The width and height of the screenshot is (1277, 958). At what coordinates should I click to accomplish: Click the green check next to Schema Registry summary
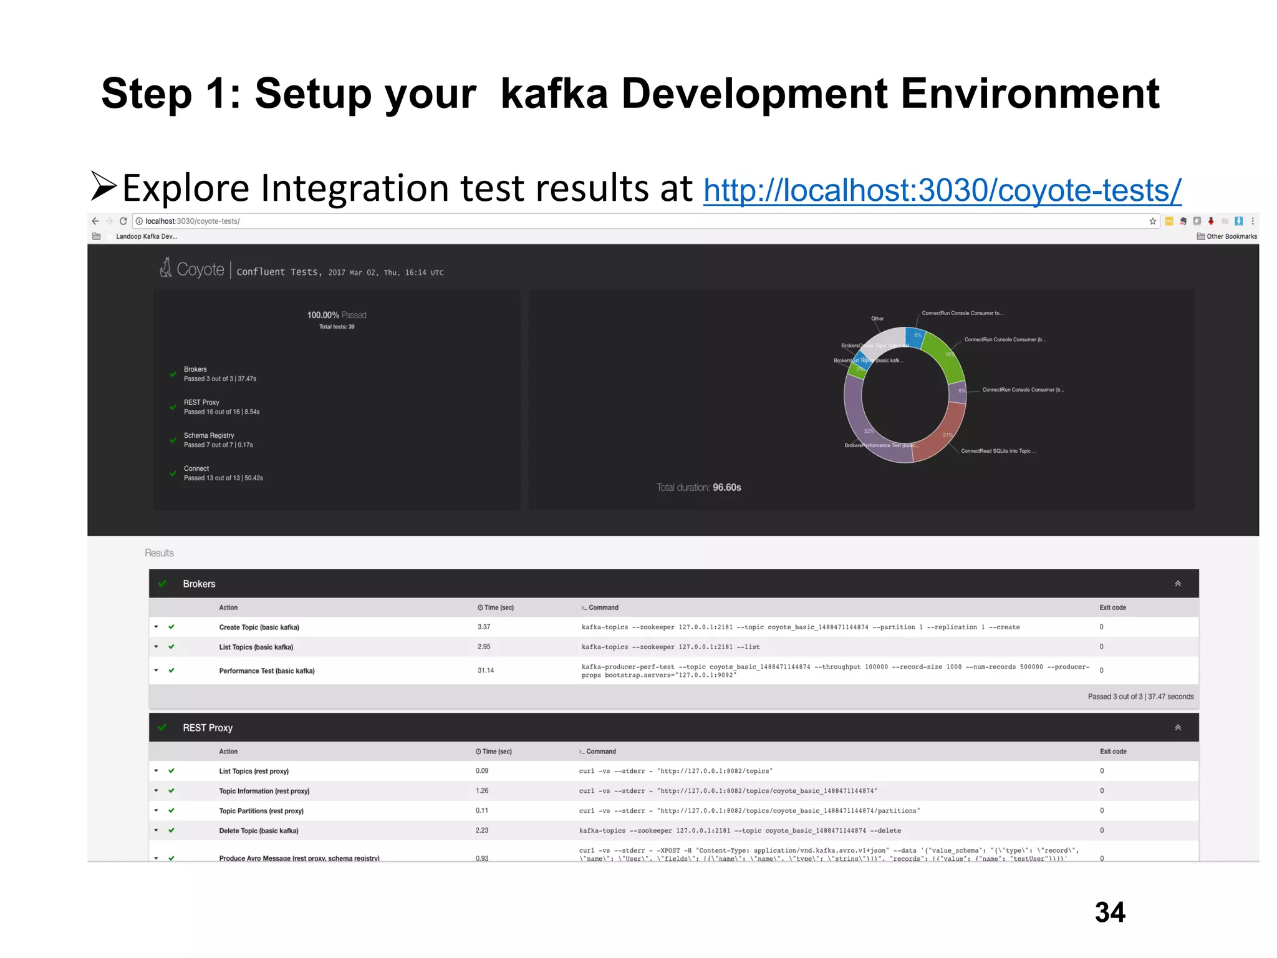coord(173,440)
